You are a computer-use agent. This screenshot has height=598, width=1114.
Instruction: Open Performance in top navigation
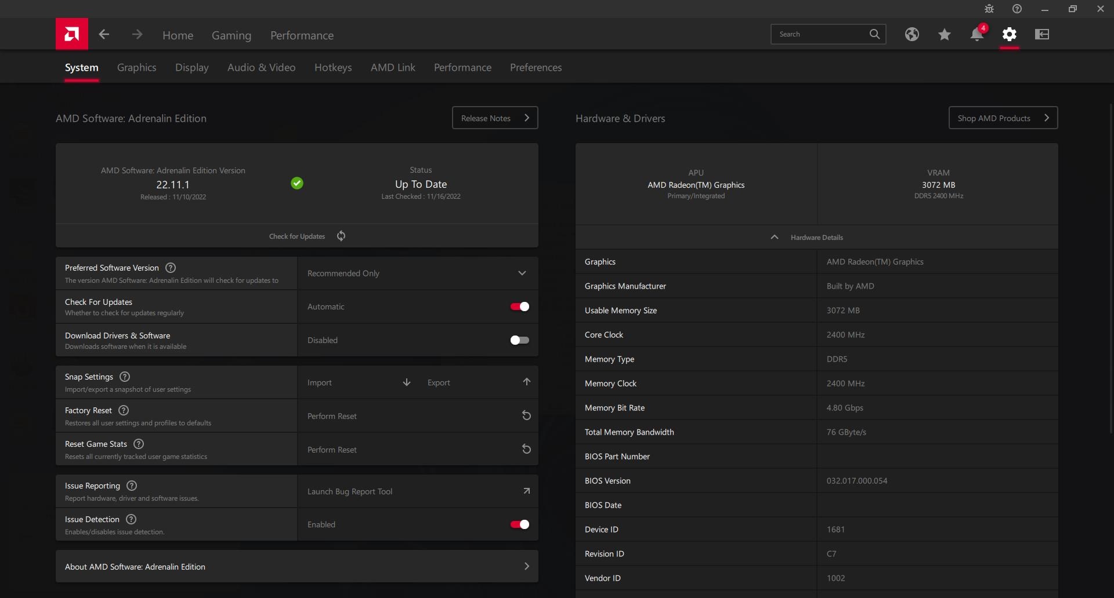click(x=302, y=35)
